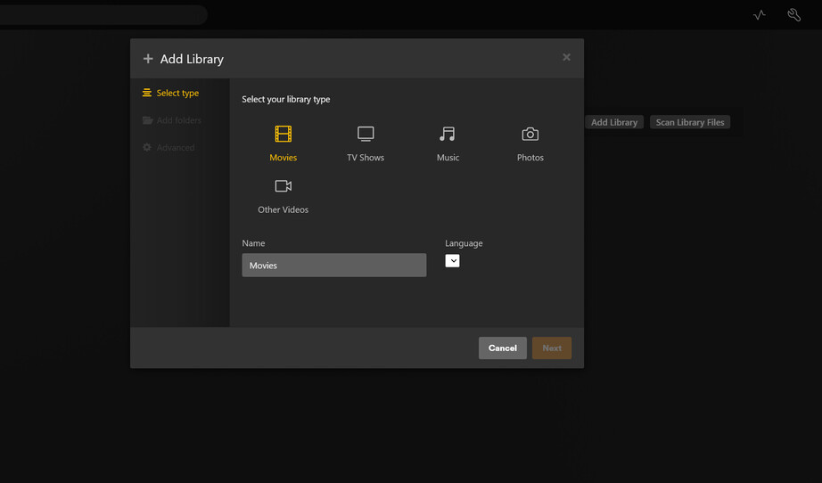Select the Movies library type icon
The image size is (822, 483).
point(283,135)
